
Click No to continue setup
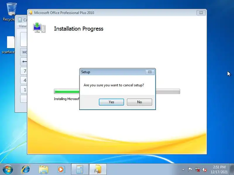point(140,102)
